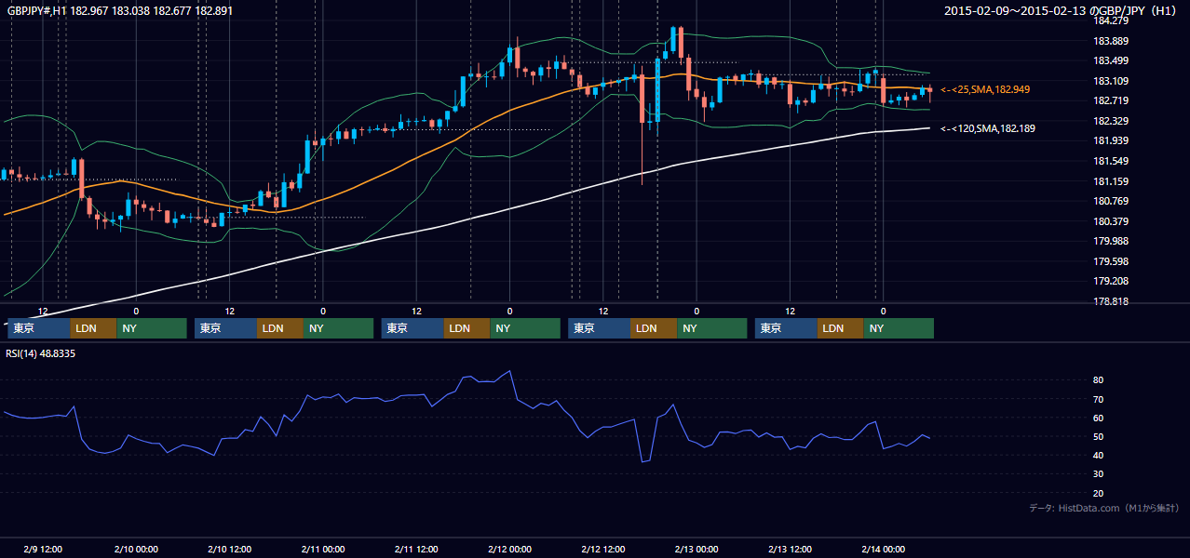Select the 東京 session block for 2/9
The image size is (1190, 558).
click(x=39, y=328)
